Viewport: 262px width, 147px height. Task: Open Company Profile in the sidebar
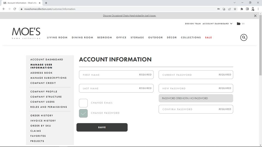pos(44,92)
